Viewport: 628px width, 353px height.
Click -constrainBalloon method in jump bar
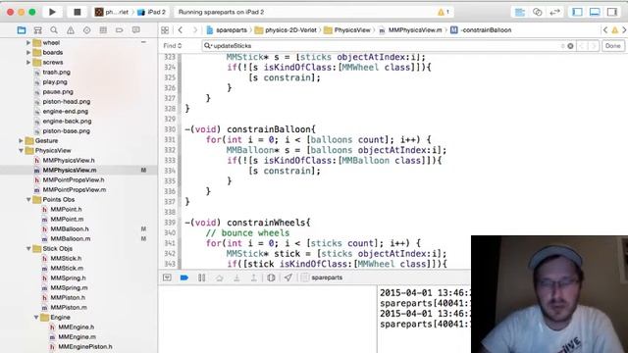pyautogui.click(x=481, y=30)
